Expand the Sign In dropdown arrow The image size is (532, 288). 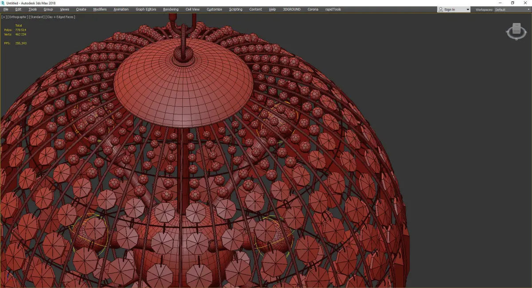(467, 9)
